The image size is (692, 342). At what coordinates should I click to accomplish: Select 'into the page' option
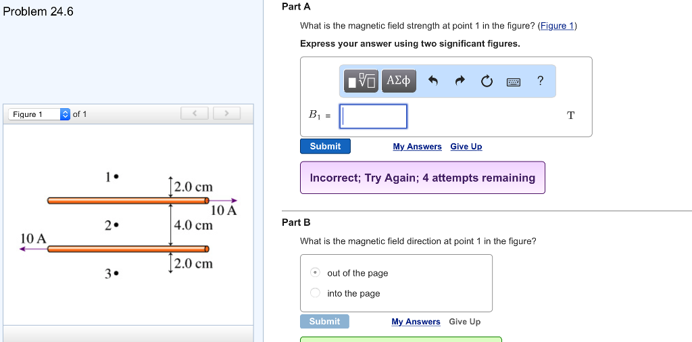point(315,293)
